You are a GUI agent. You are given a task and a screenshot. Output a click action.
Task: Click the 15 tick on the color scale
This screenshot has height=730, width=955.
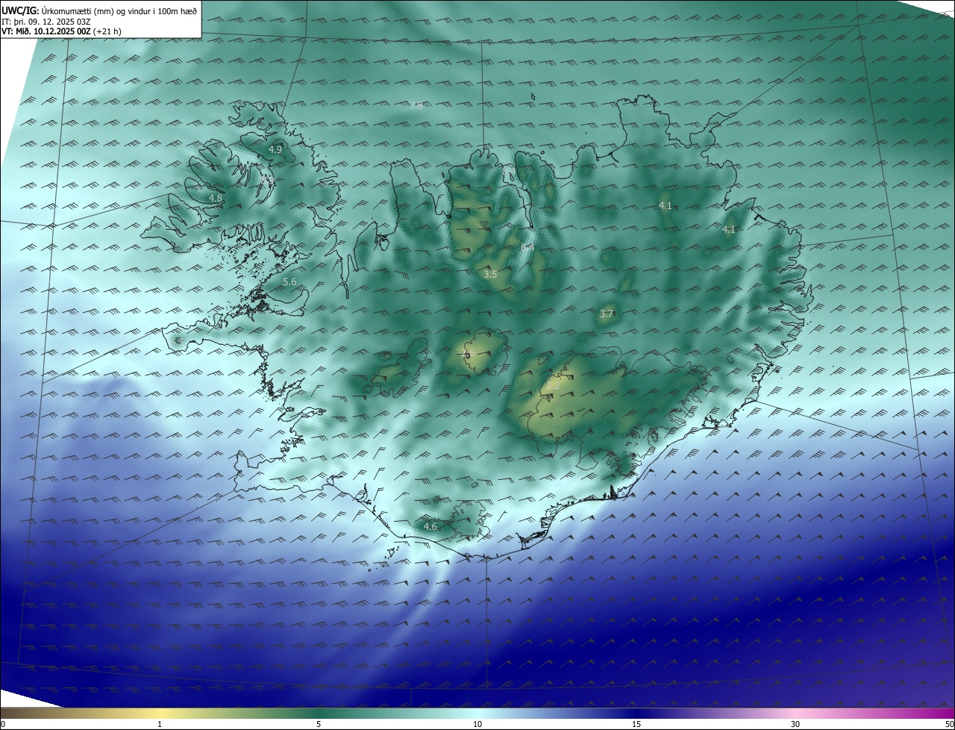(x=636, y=724)
